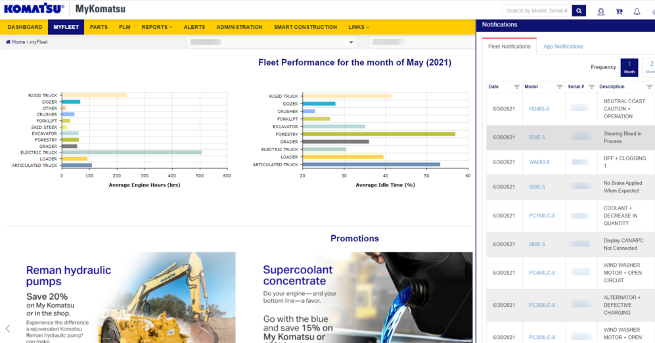Open the 980E-5 model link
The image size is (655, 343).
537,244
